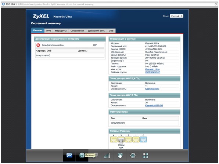Switch to the Маршруты tab

[x=61, y=31]
